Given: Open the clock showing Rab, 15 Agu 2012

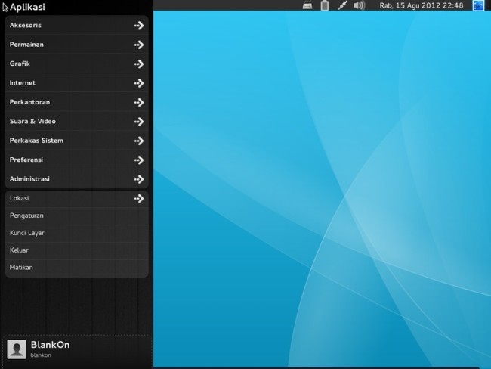Looking at the screenshot, I should coord(422,5).
